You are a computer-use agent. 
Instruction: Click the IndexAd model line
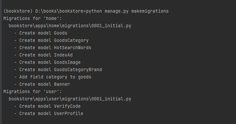tap(43, 55)
